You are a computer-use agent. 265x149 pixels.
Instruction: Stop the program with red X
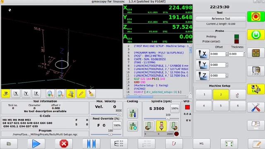(64, 144)
